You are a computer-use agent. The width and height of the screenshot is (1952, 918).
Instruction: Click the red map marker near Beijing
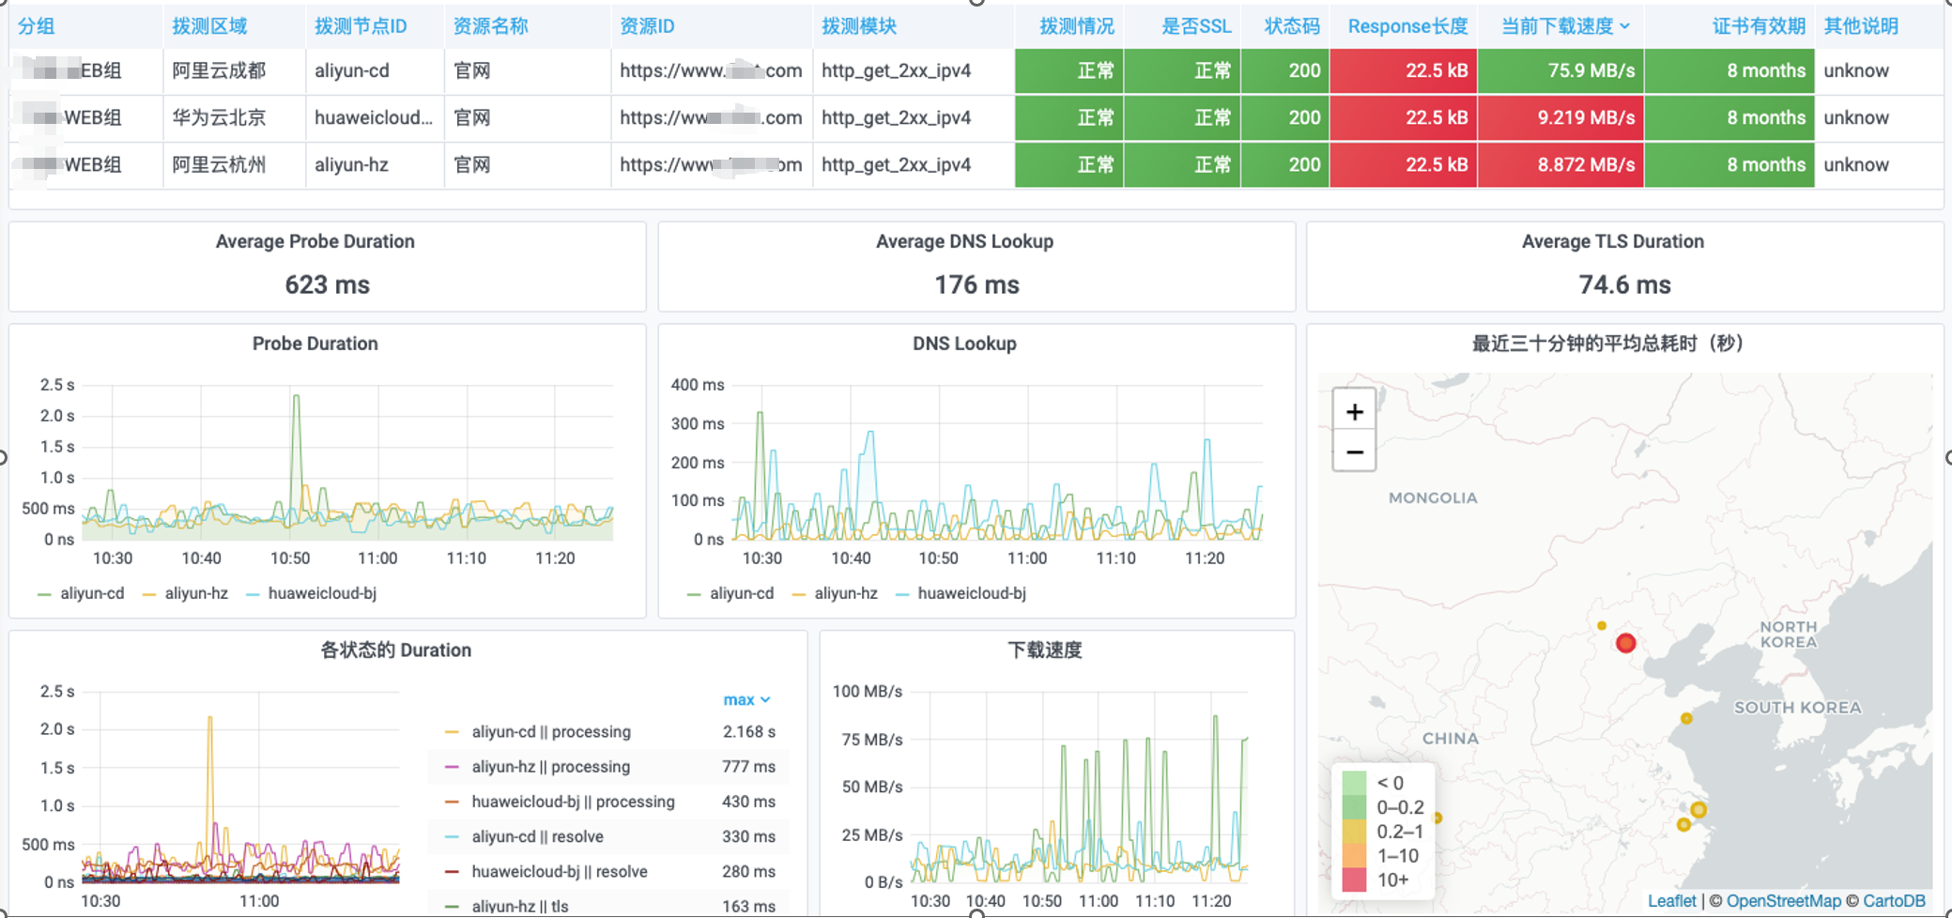point(1626,643)
